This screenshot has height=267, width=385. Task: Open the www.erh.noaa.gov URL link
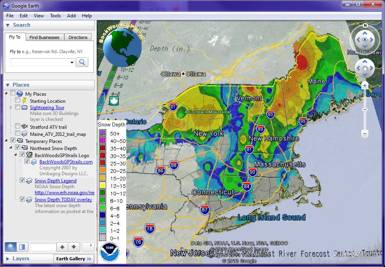(x=65, y=193)
